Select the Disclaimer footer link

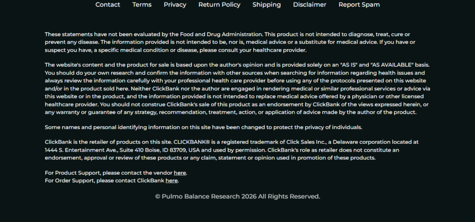309,5
